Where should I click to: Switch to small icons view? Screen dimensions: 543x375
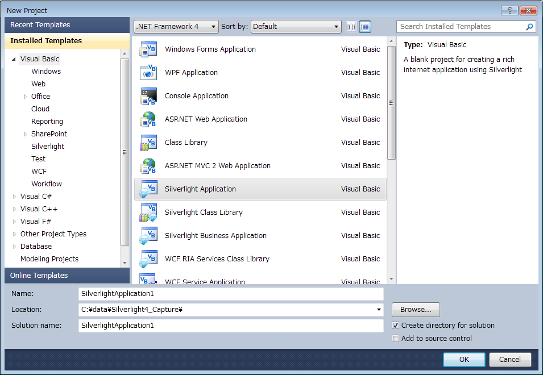coord(351,27)
